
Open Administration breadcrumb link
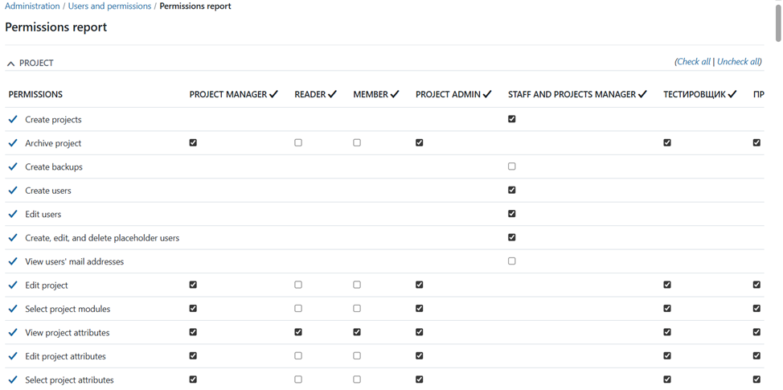[32, 6]
